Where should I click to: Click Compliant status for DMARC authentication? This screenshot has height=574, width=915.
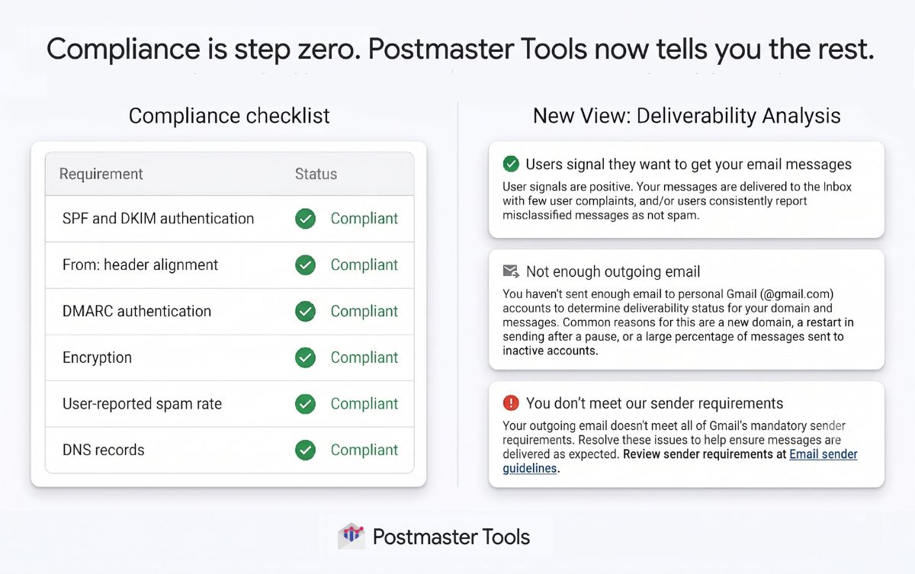point(364,311)
